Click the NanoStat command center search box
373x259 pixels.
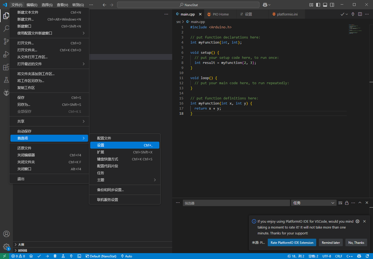click(188, 5)
